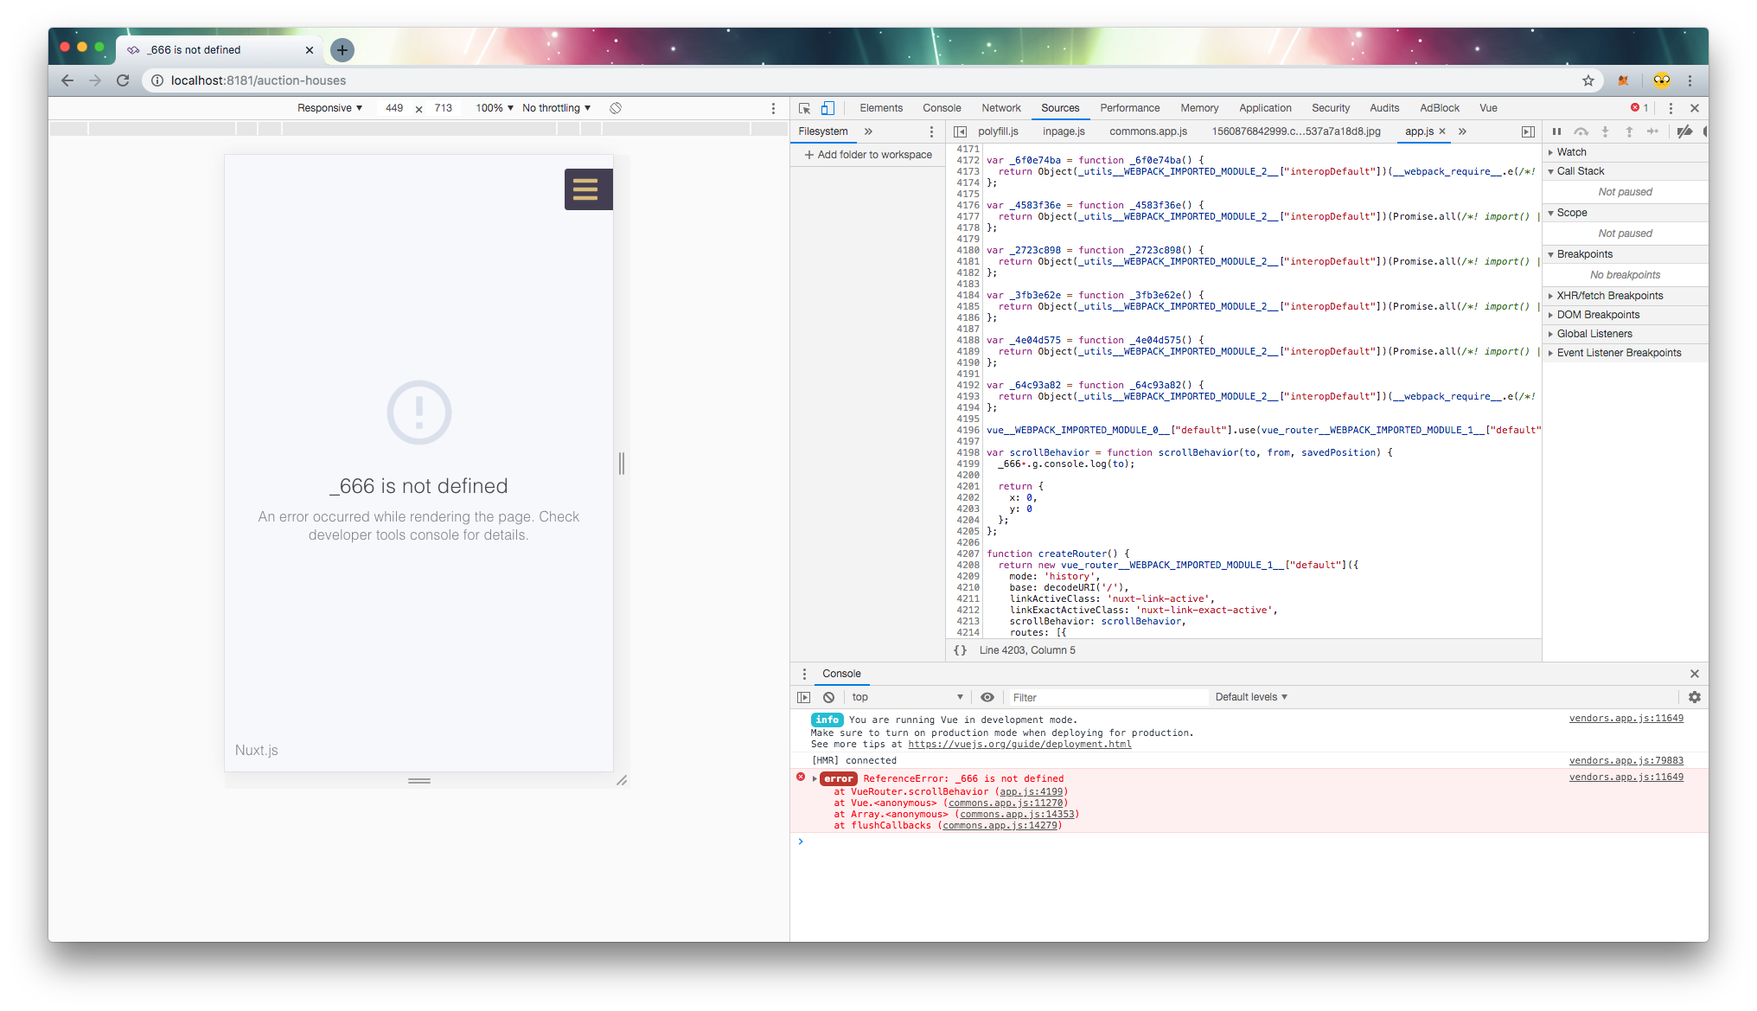1757x1011 pixels.
Task: Click the pause script execution icon
Action: pos(1556,131)
